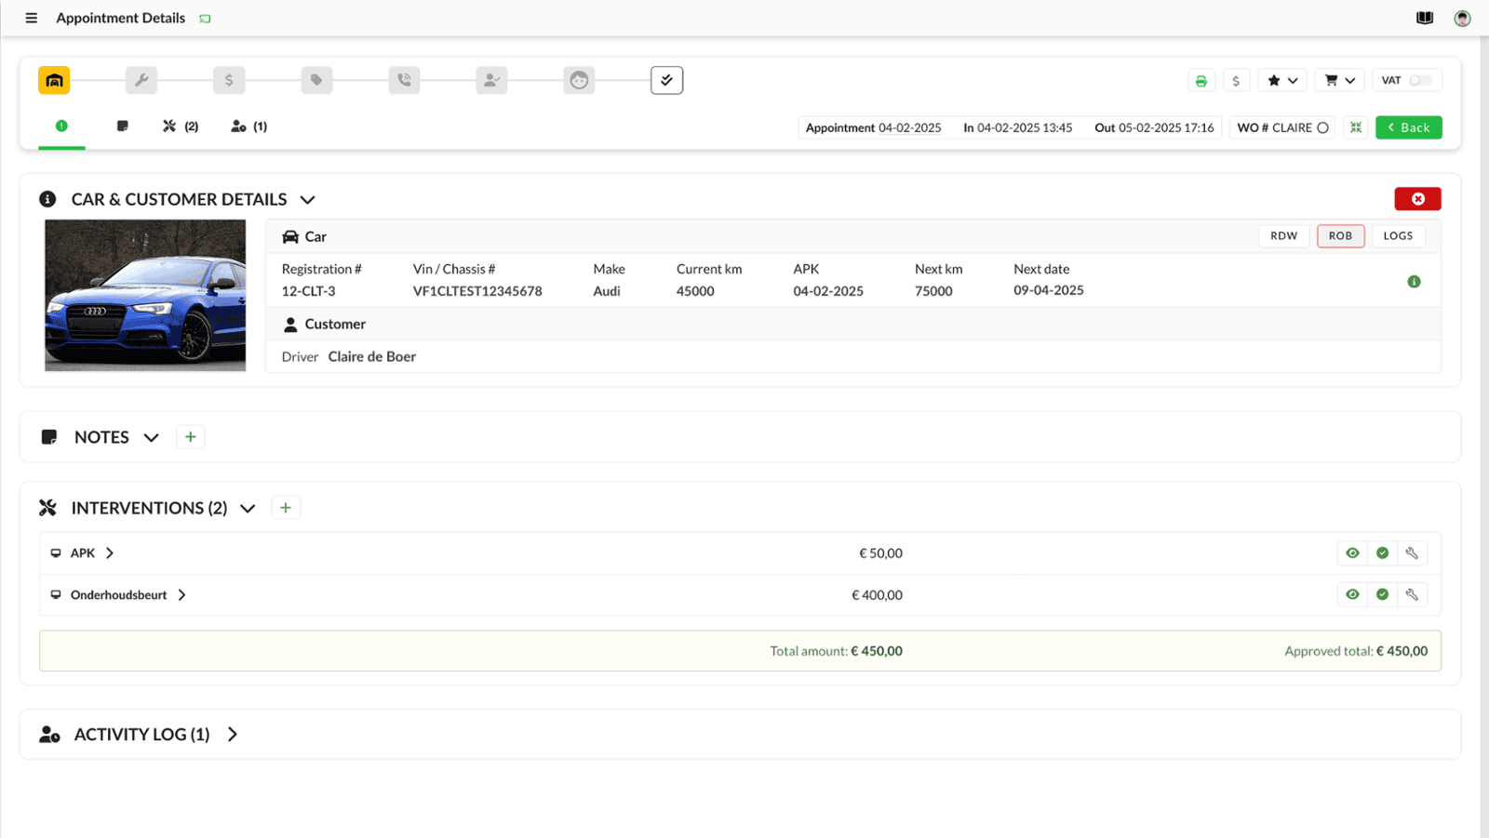Viewport: 1489px width, 838px height.
Task: Select the double-check final step icon
Action: (666, 80)
